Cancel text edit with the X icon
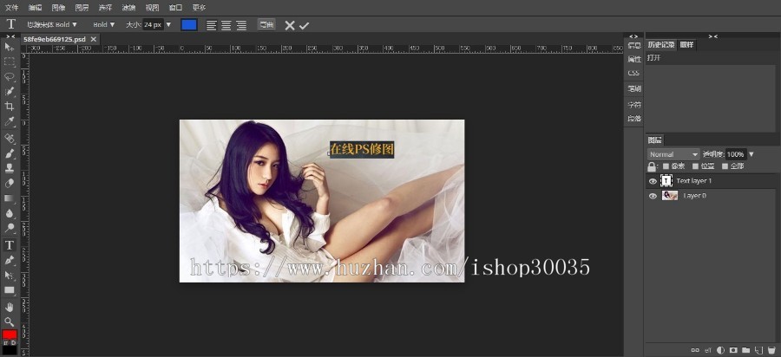781x357 pixels. click(x=289, y=25)
